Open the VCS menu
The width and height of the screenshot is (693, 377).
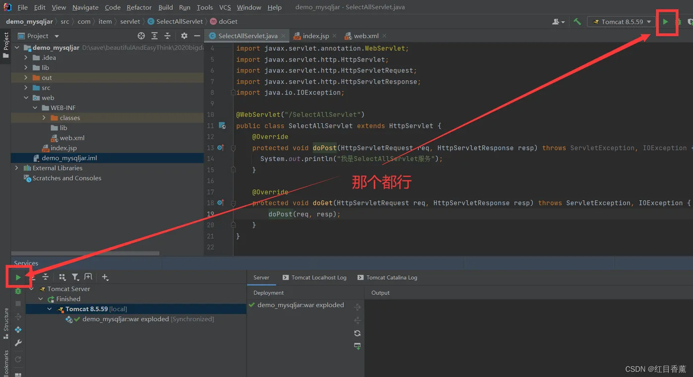[225, 7]
